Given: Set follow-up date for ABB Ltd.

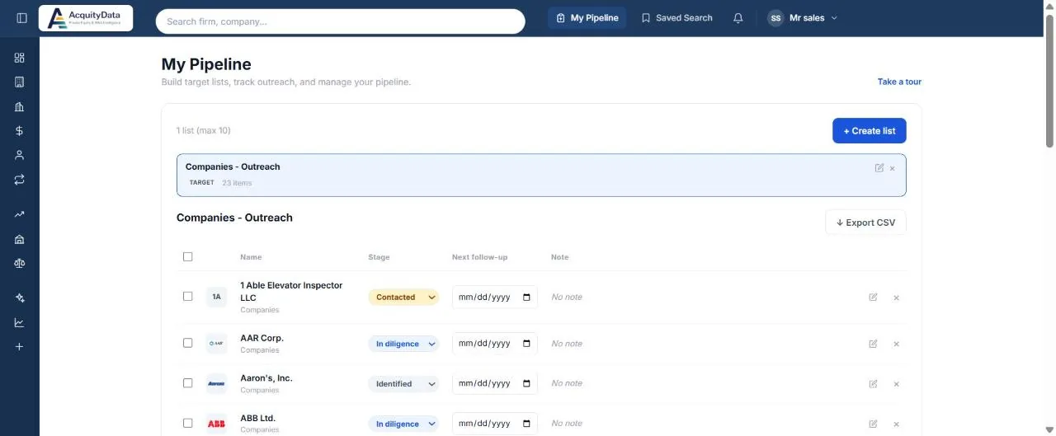Looking at the screenshot, I should [x=495, y=424].
